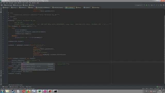Open the Structure tool window sidebar tab
The width and height of the screenshot is (165, 93).
[x=1, y=81]
